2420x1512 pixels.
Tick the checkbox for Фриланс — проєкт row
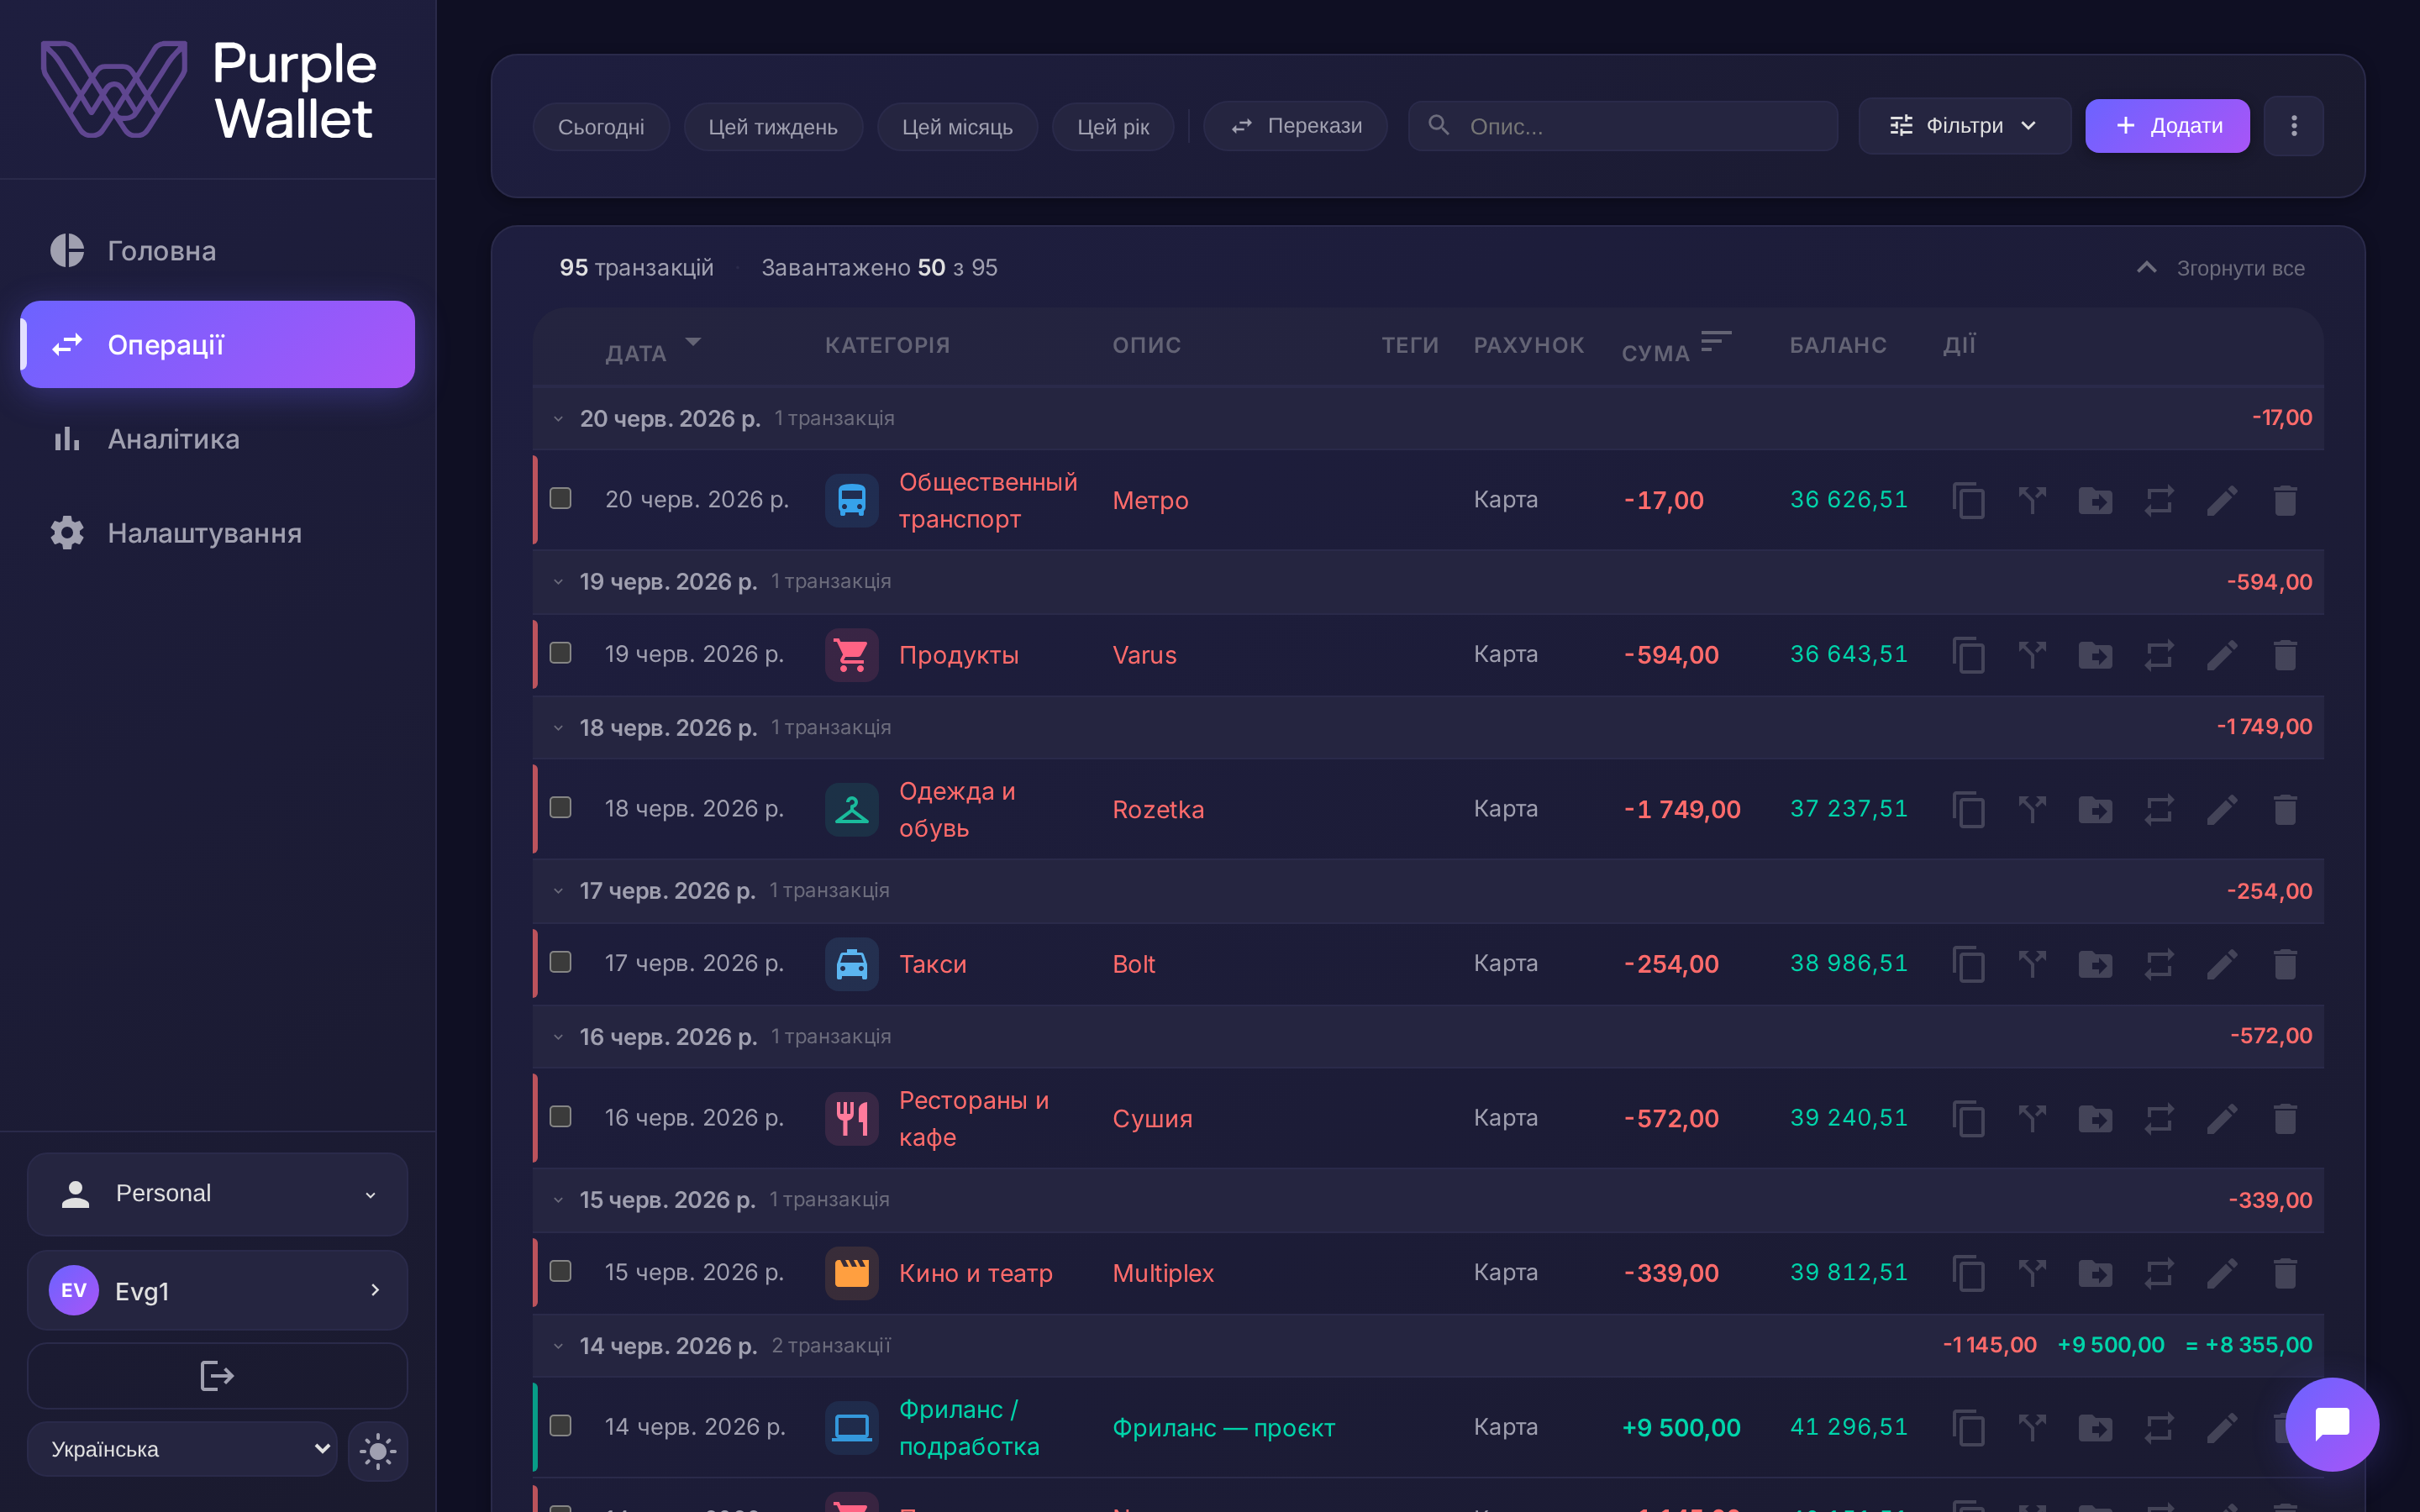pos(561,1425)
